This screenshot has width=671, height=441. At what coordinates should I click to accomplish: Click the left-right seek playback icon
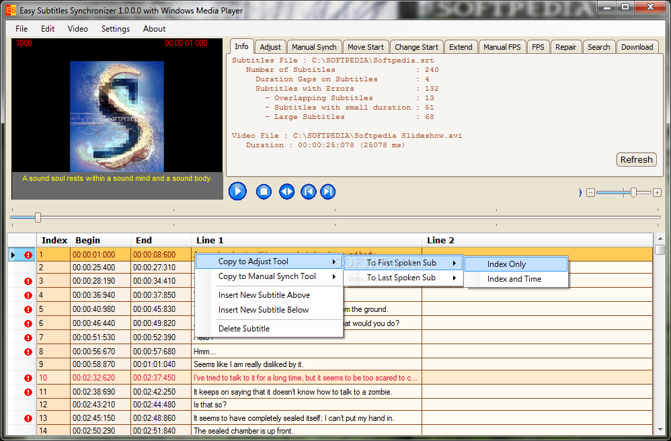click(x=286, y=191)
